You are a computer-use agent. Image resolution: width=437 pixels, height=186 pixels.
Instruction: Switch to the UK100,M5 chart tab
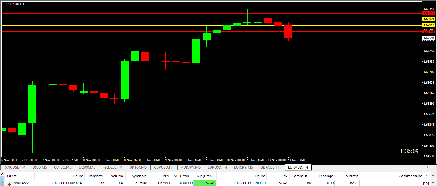(138, 167)
